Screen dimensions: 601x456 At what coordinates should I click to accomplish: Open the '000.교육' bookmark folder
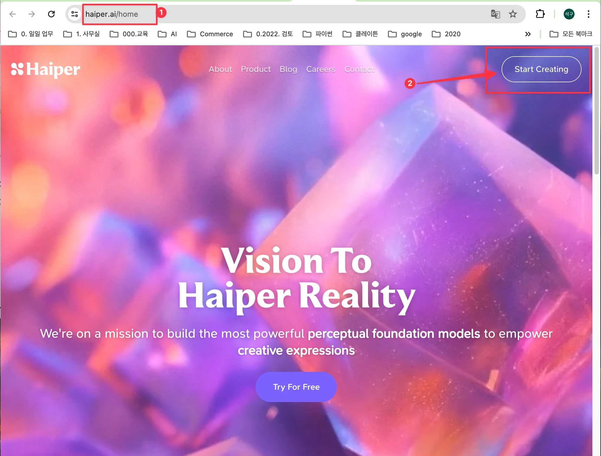[x=129, y=34]
